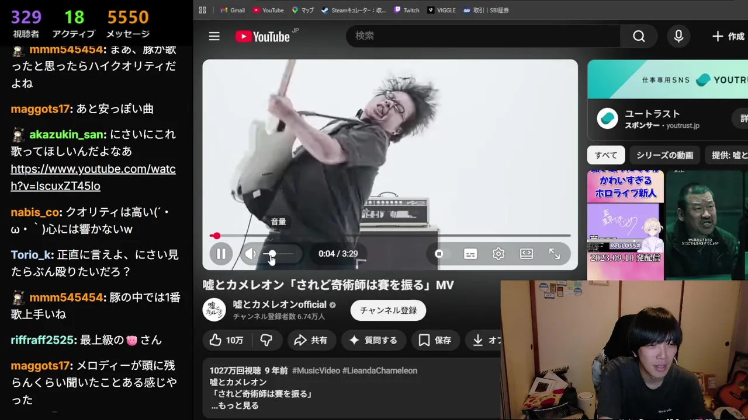748x420 pixels.
Task: Toggle subtitles closed captions button
Action: click(470, 254)
